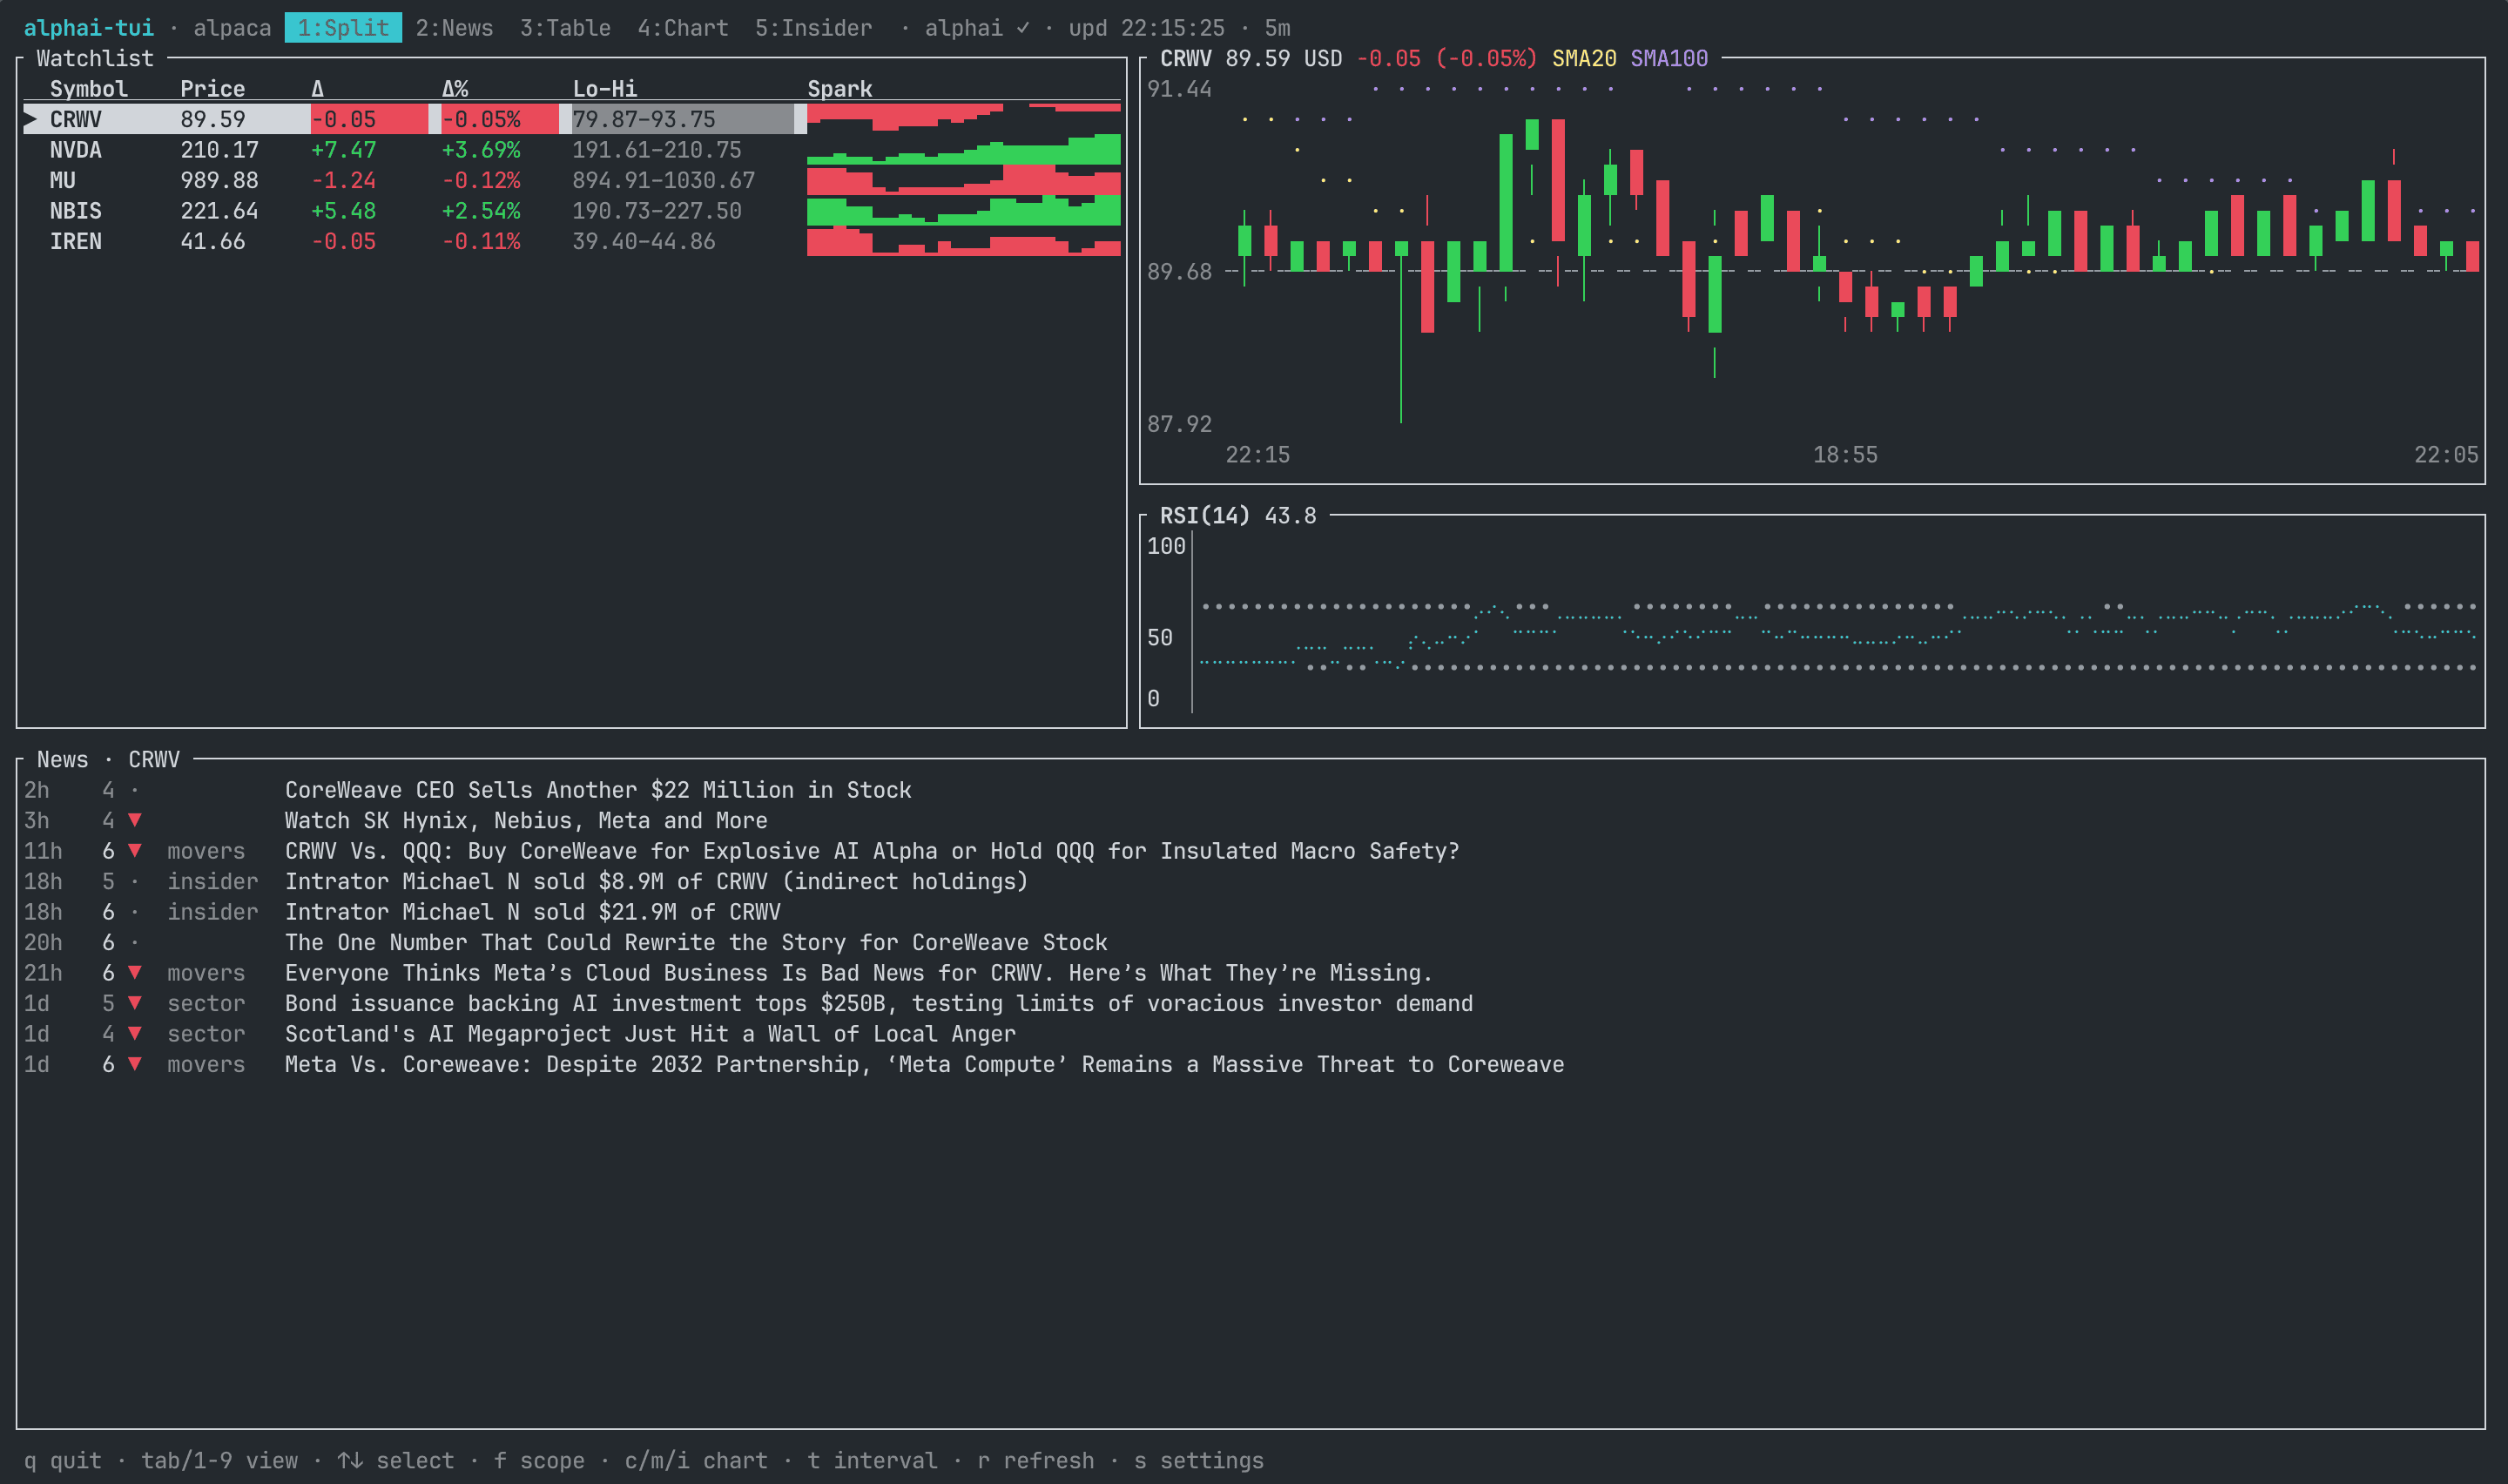
Task: Click red down arrow on Everyone Thinks Meta's row
Action: click(x=135, y=973)
